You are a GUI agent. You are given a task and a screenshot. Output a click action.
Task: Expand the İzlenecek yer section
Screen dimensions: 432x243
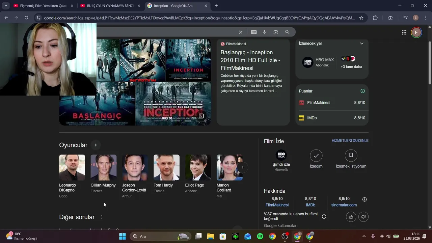coord(362,44)
